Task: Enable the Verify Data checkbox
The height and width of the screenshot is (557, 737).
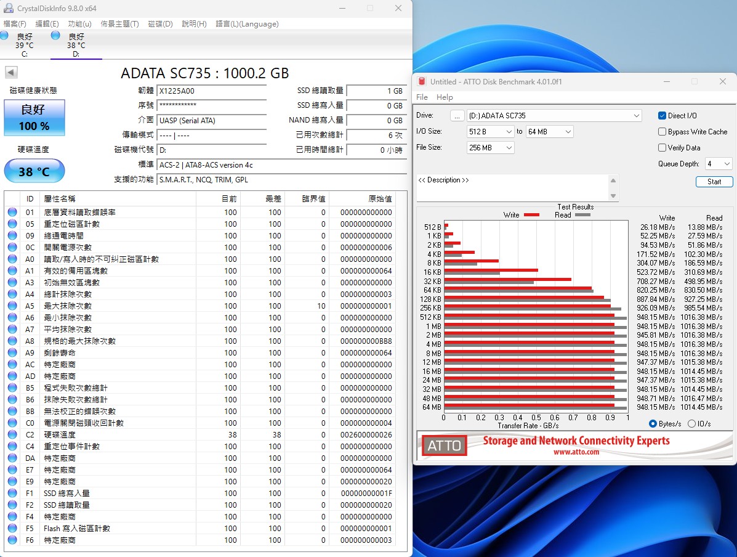Action: (x=662, y=148)
